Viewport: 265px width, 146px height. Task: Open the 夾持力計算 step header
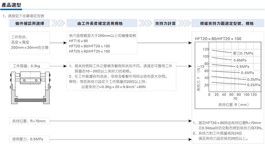(x=165, y=24)
